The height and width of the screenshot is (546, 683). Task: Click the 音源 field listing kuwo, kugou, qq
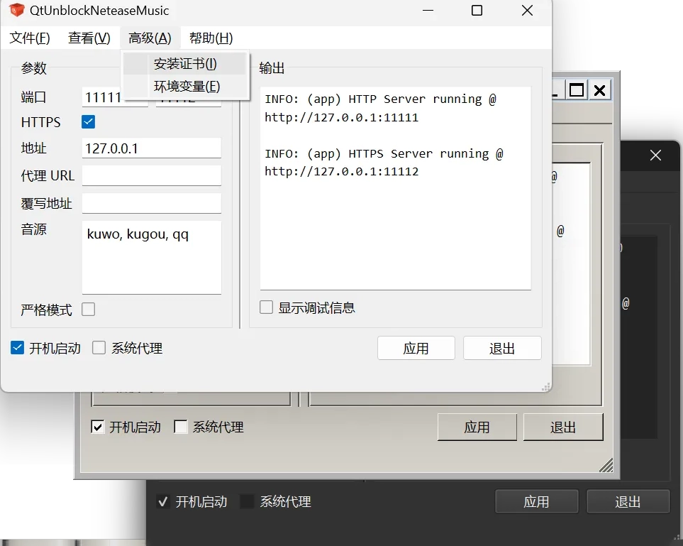pos(151,256)
